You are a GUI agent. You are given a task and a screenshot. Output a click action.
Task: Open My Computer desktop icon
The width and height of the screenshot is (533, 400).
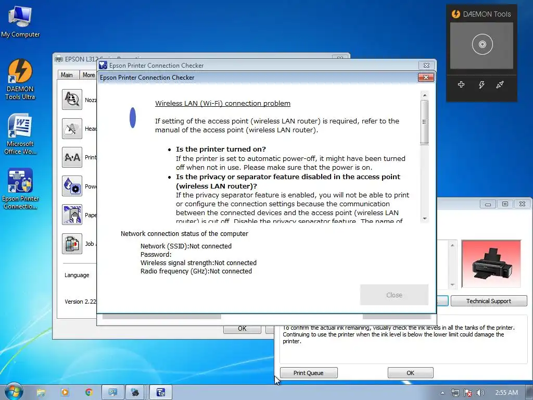tap(20, 21)
